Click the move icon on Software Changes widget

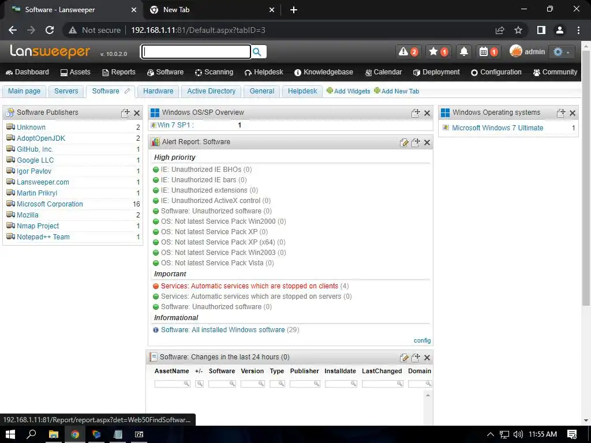click(x=416, y=357)
